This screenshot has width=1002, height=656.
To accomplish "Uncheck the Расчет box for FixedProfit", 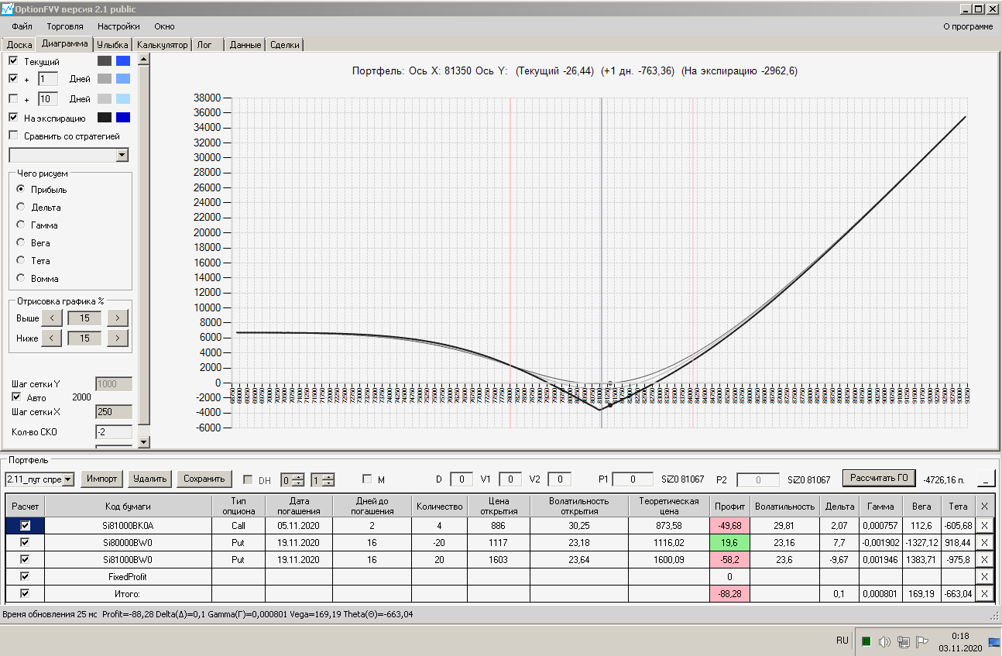I will [x=25, y=576].
